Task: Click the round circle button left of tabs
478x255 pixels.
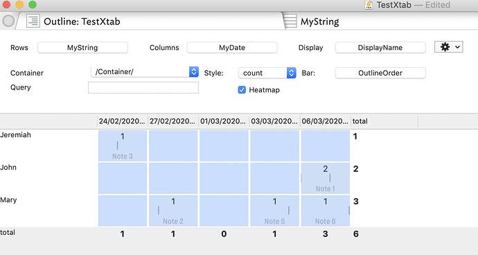Action: click(8, 21)
